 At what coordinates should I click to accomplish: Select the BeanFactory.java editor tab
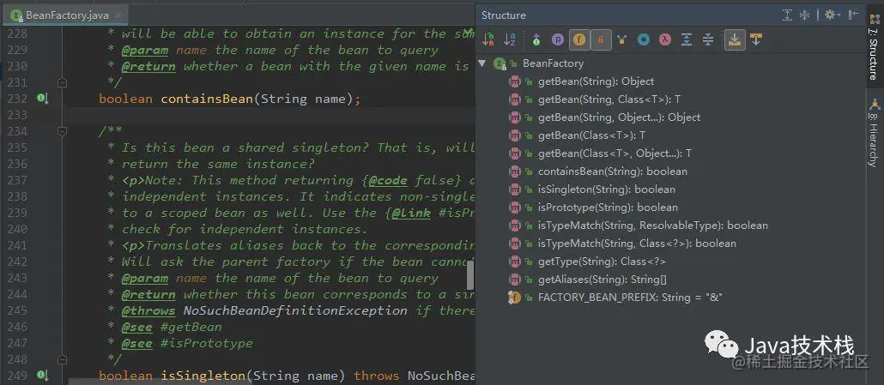(67, 15)
